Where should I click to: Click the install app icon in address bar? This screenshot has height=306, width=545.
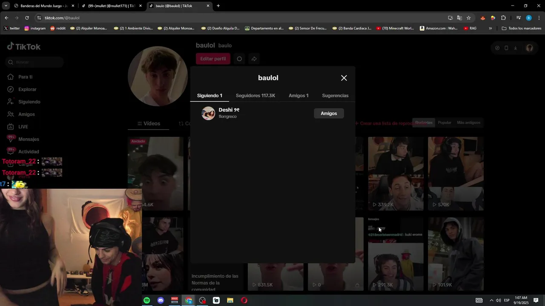[450, 18]
